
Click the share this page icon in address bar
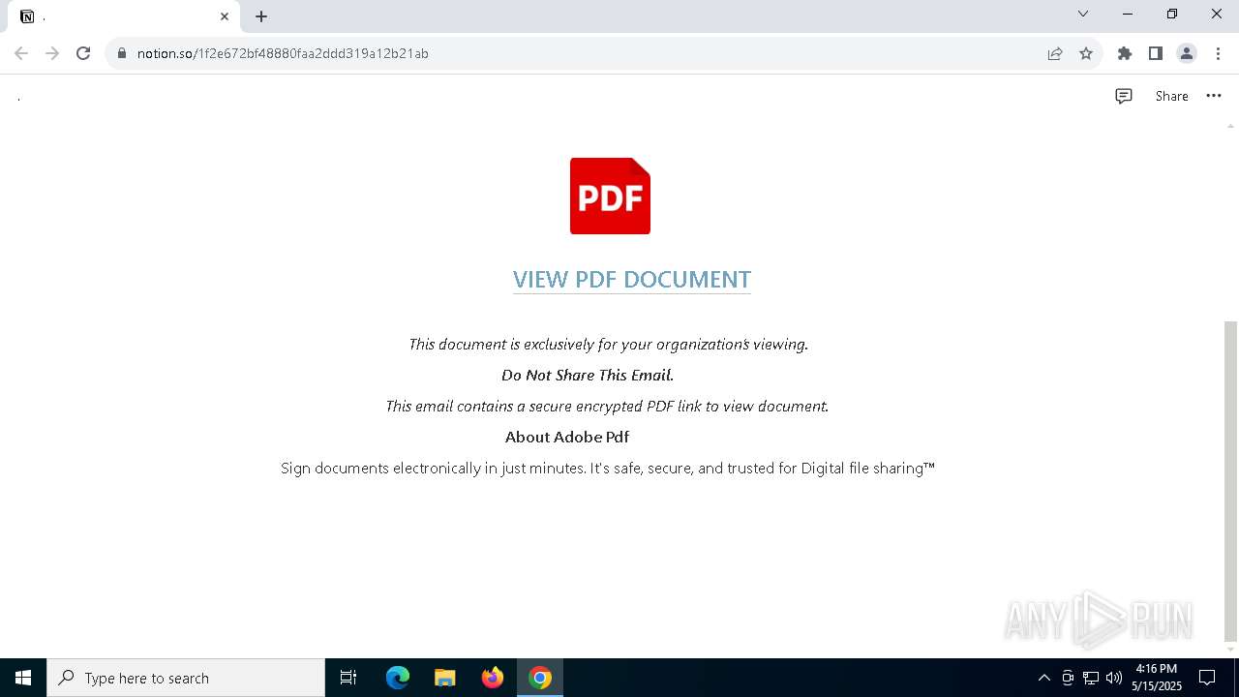coord(1055,53)
